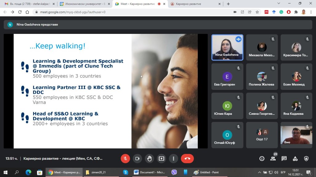Open more options three-dot menu in Meet
This screenshot has height=177, width=316.
[x=173, y=159]
